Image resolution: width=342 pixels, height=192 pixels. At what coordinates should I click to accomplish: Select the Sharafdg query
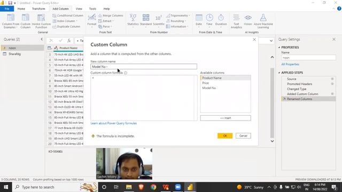click(22, 54)
